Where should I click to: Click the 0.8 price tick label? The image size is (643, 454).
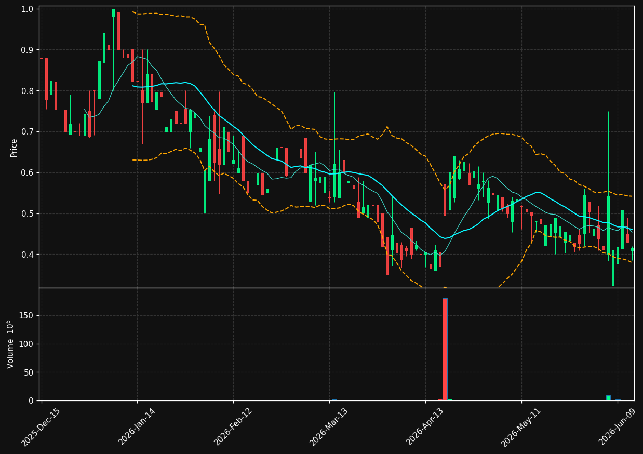coord(28,91)
